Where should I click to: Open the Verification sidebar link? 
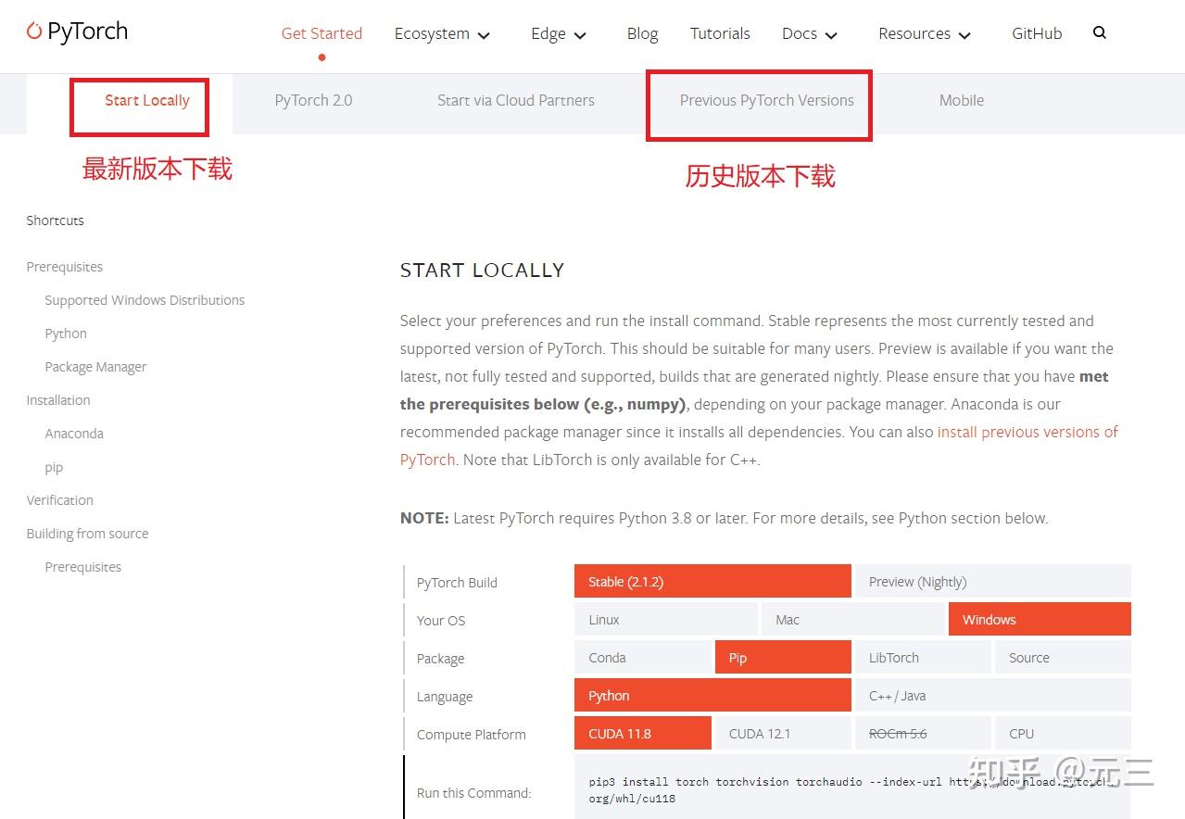(59, 500)
